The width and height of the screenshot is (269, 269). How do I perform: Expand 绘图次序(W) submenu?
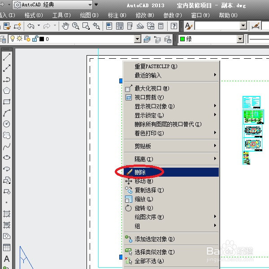[x=171, y=217]
